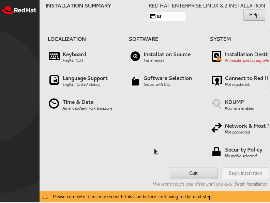This screenshot has height=203, width=270.
Task: Click the 'No profile selected' status text
Action: (241, 156)
